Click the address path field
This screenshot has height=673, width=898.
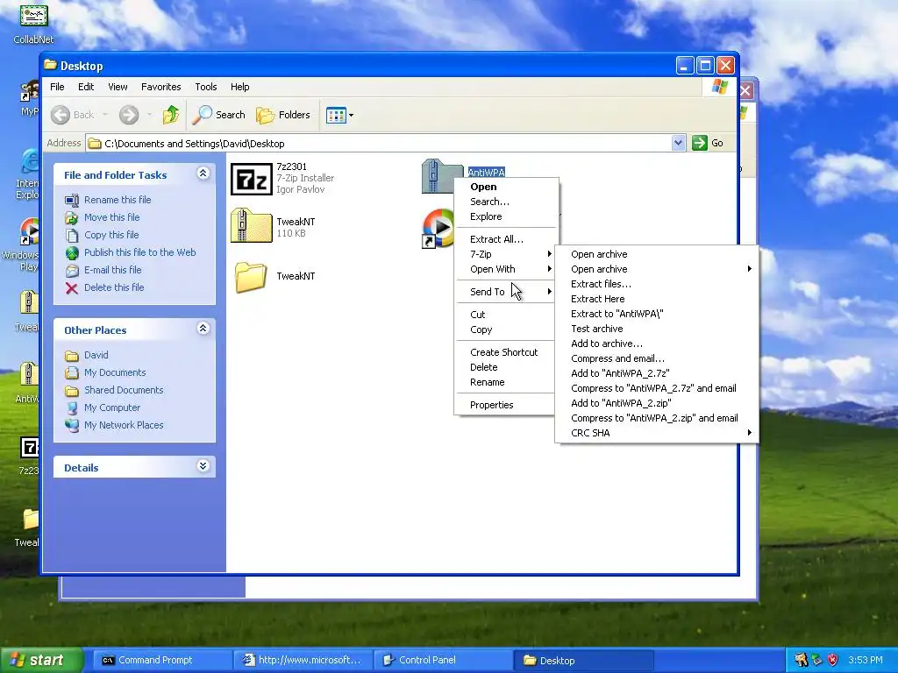378,143
